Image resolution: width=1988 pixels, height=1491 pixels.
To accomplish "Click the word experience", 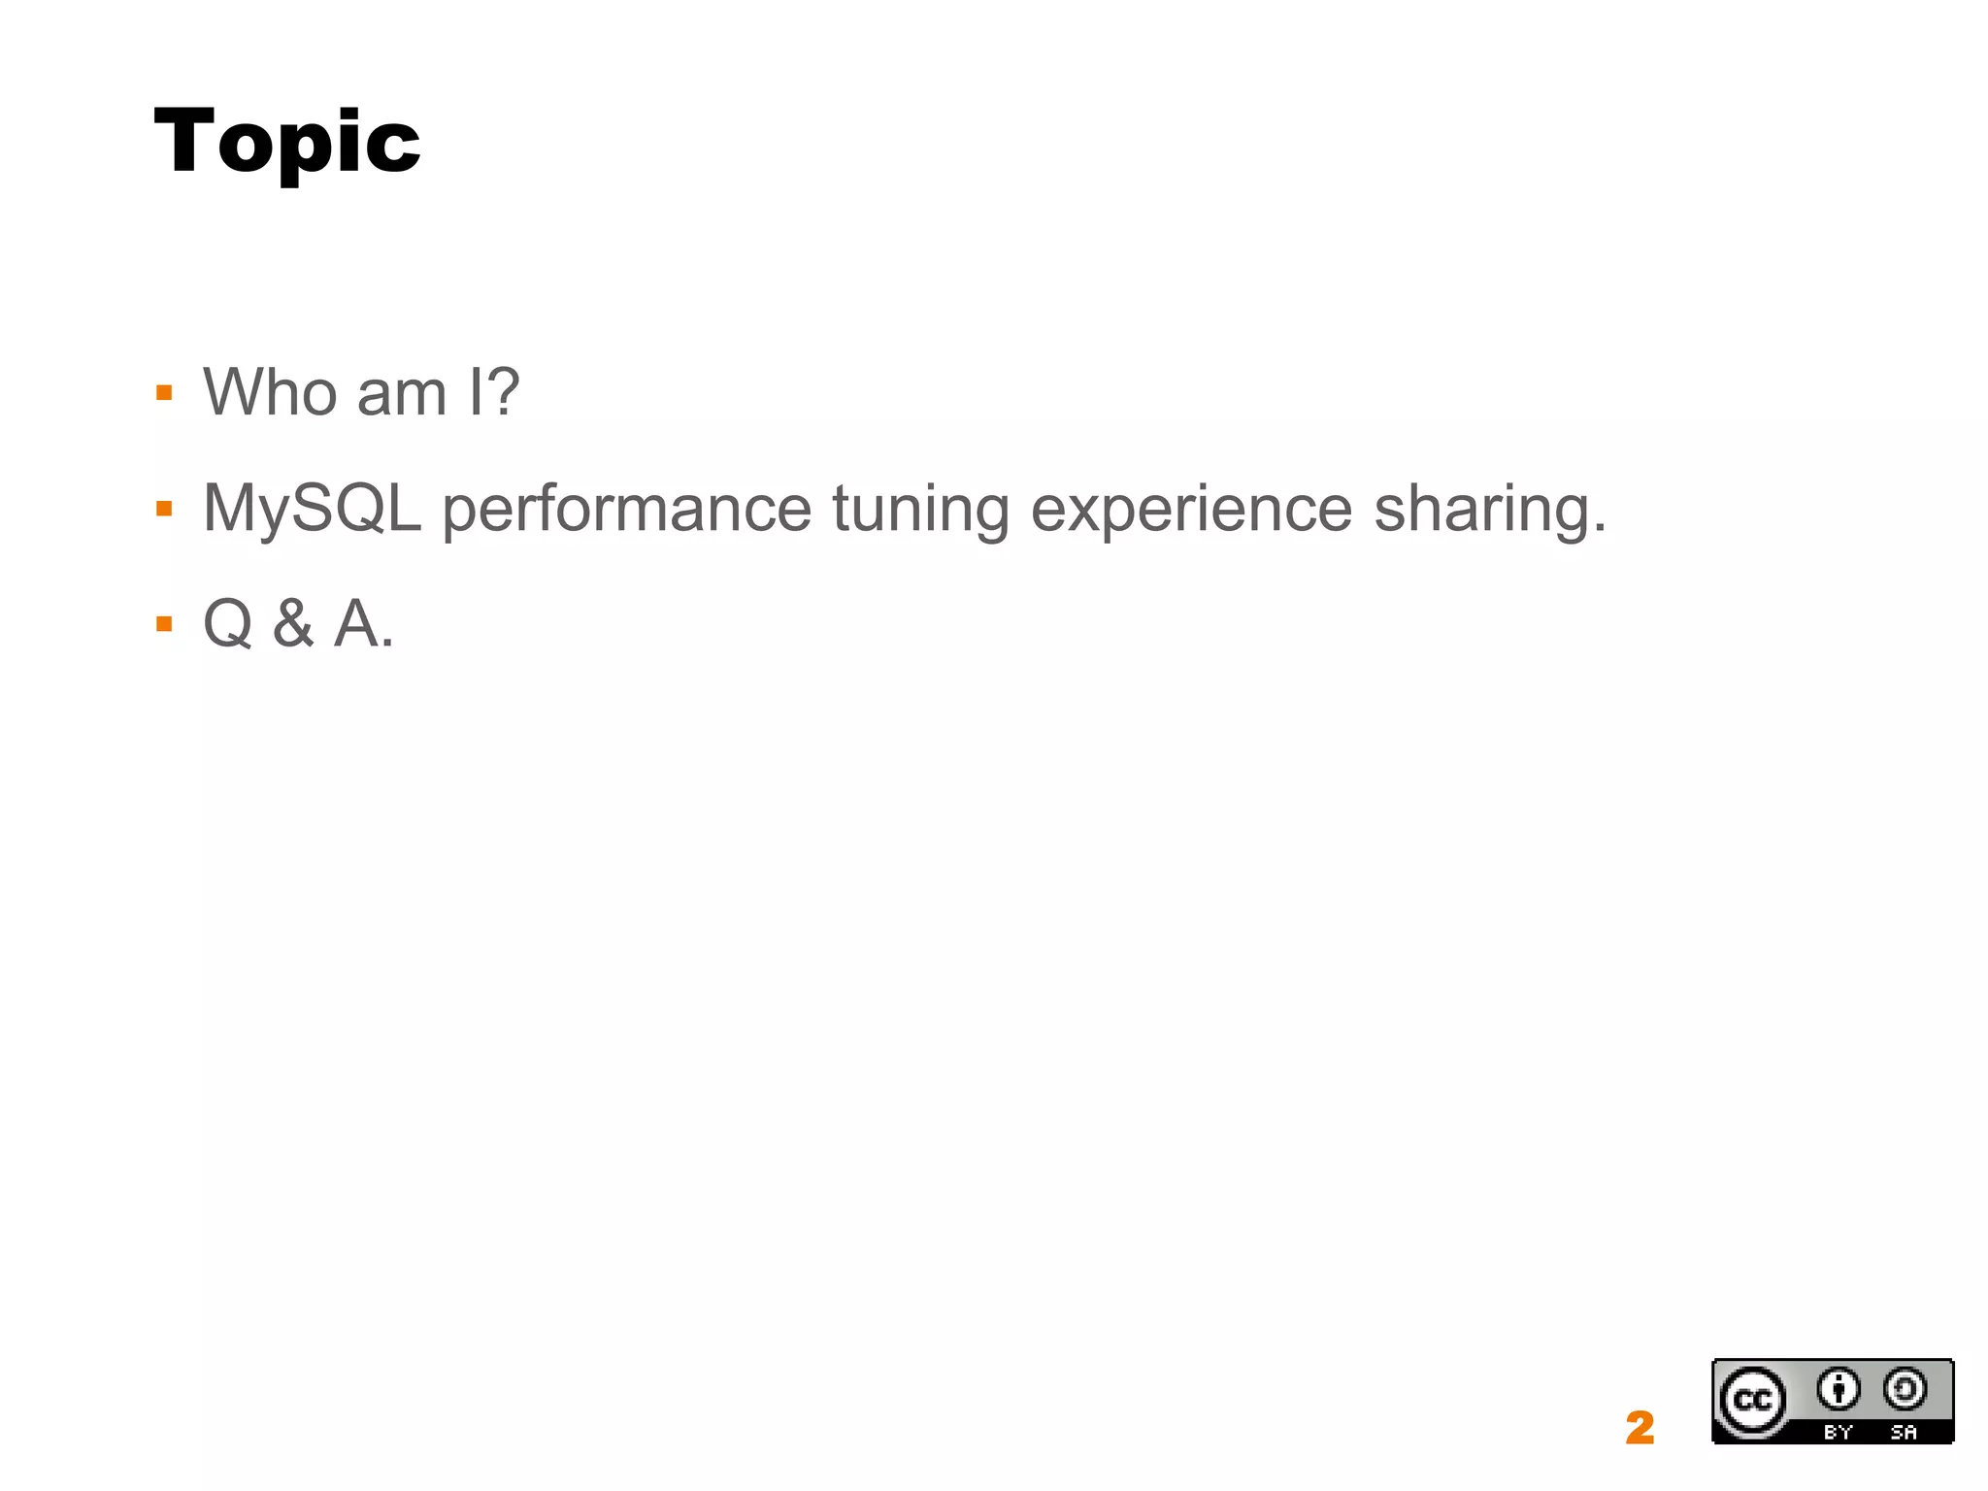I will pyautogui.click(x=1191, y=510).
